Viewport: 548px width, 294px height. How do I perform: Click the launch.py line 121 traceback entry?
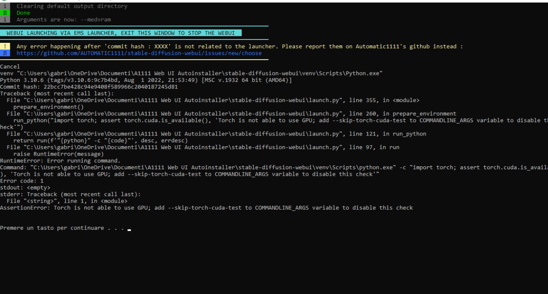217,134
